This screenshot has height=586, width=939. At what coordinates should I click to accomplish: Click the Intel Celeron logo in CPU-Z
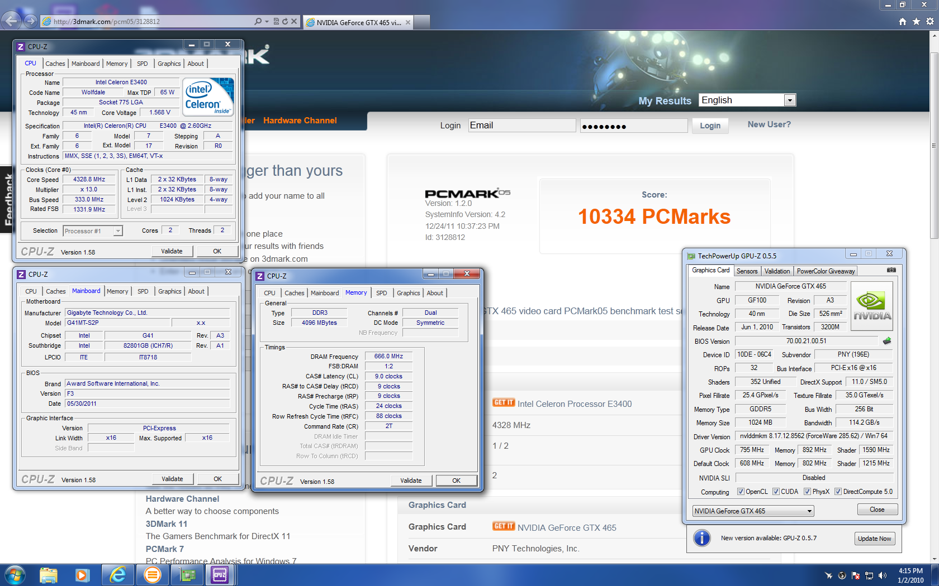tap(209, 97)
